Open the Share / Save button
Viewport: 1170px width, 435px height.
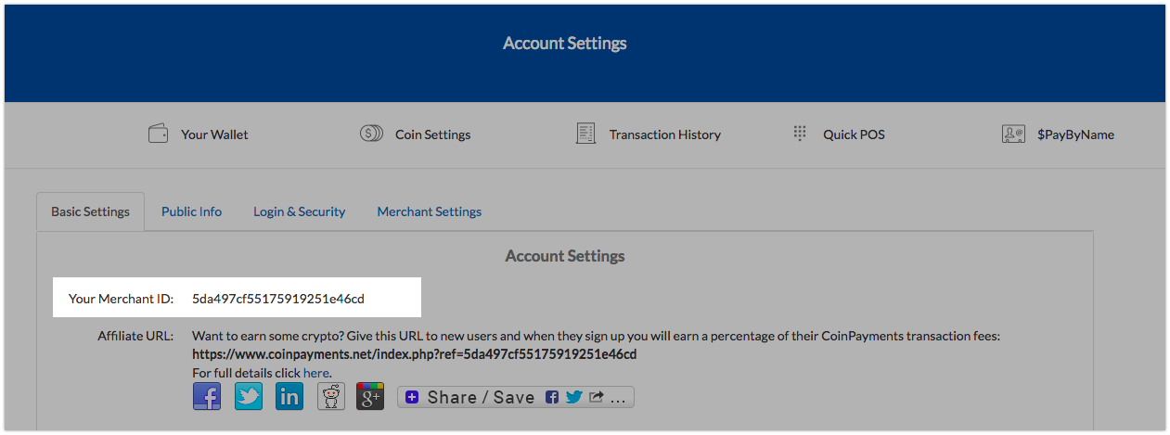[x=516, y=397]
